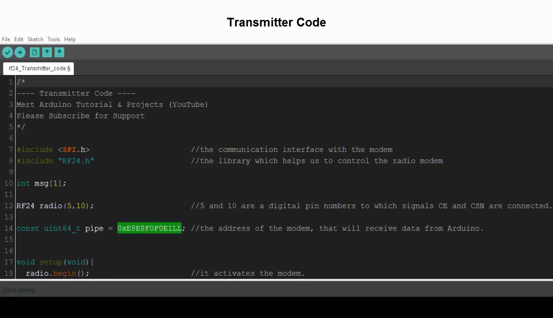Click the opening /* comment on line 1
The height and width of the screenshot is (318, 553).
click(x=21, y=82)
